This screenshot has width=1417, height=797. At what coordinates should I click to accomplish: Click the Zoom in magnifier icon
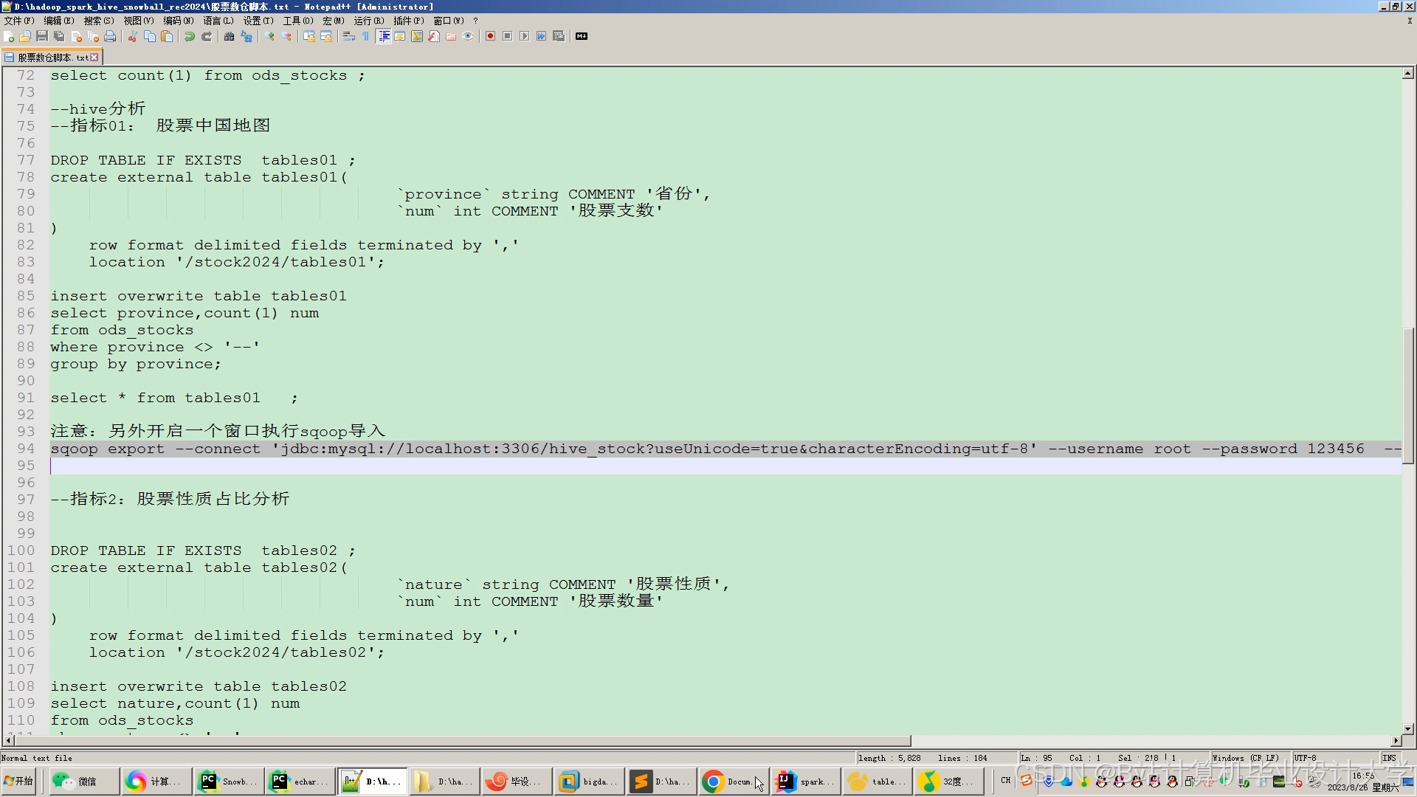tap(269, 36)
